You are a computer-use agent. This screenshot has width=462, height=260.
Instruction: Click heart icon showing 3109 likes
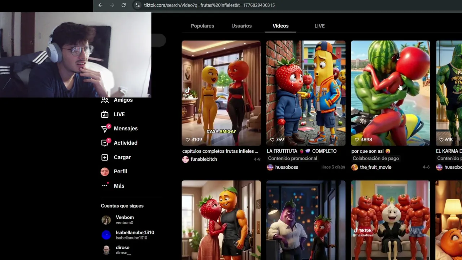click(188, 139)
